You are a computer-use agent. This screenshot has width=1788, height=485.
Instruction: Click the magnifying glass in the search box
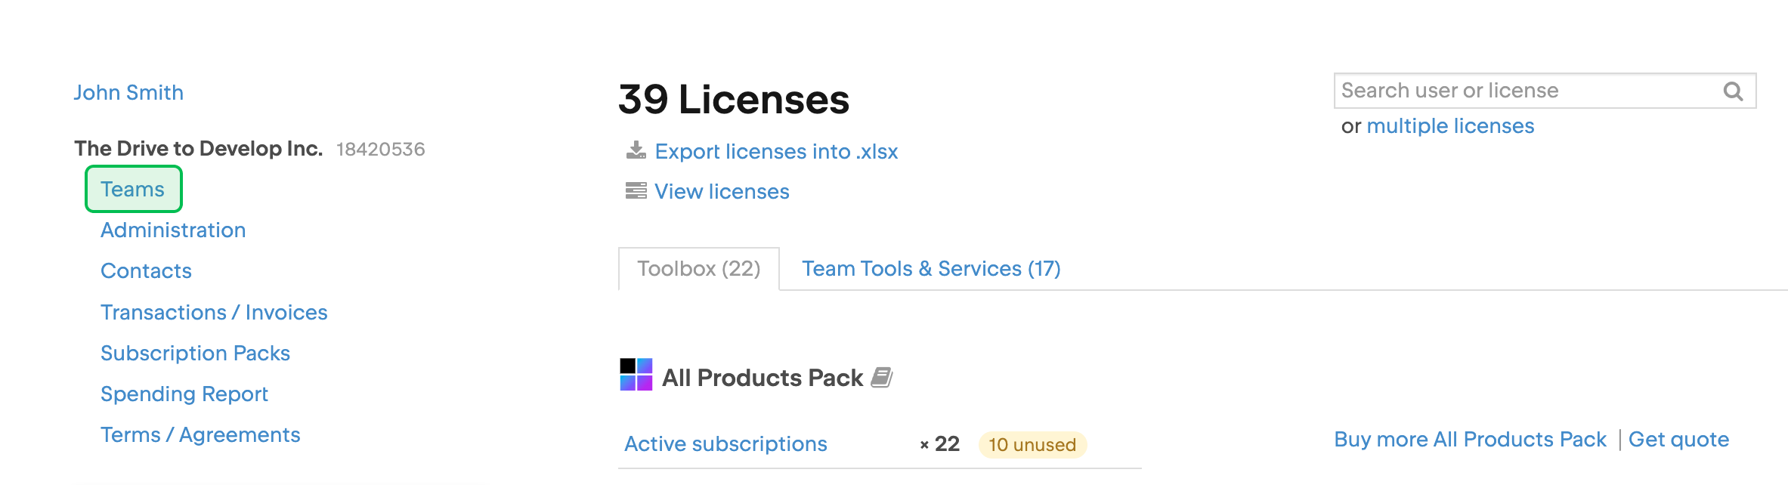pos(1734,91)
